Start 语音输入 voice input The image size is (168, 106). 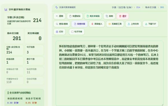[x=97, y=24]
